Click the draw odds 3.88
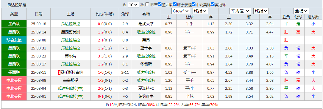The image size is (323, 109). point(249,72)
